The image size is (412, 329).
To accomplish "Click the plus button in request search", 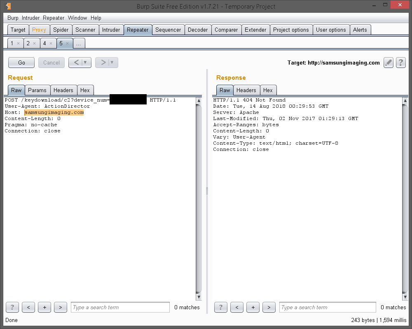I will coord(44,307).
